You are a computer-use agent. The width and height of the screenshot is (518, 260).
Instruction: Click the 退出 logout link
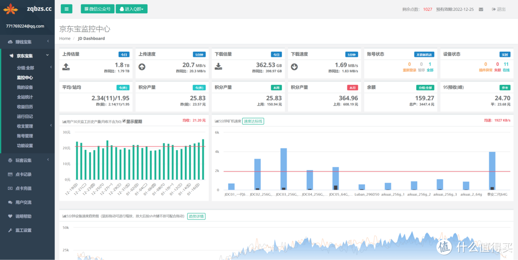[x=498, y=9]
